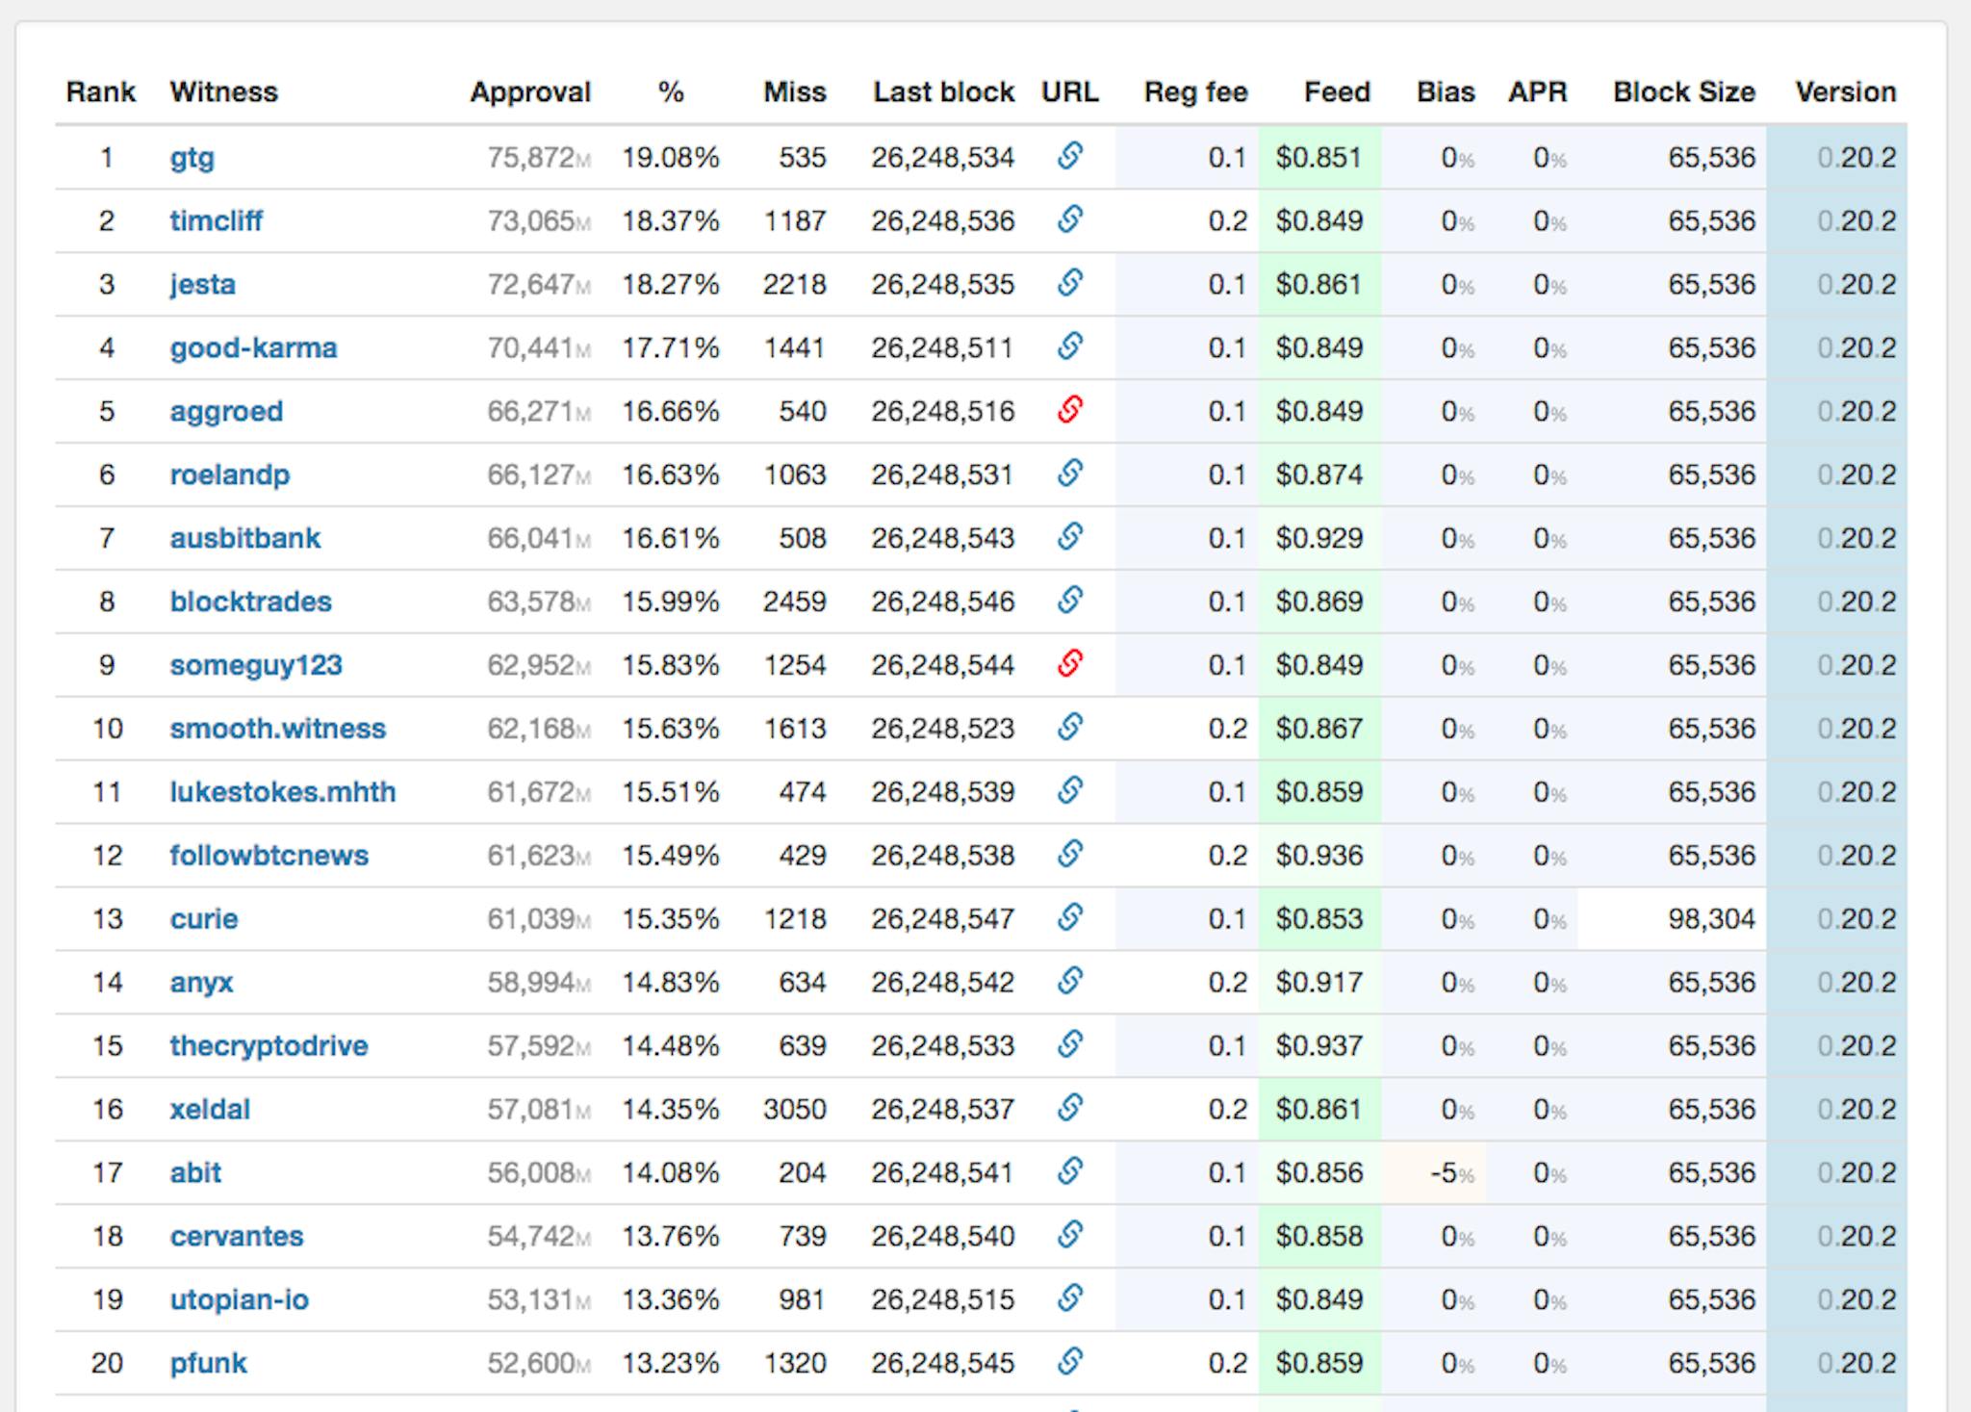Open the curie witness URL icon
This screenshot has height=1412, width=1971.
1070,918
